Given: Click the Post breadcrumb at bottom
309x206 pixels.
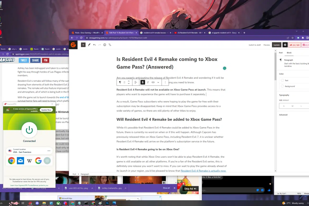Looking at the screenshot, I should coord(74,174).
